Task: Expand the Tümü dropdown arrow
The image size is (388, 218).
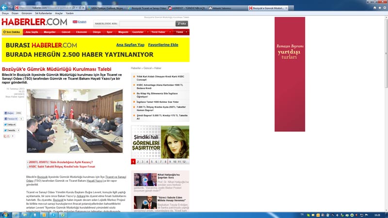Action: coord(186,32)
